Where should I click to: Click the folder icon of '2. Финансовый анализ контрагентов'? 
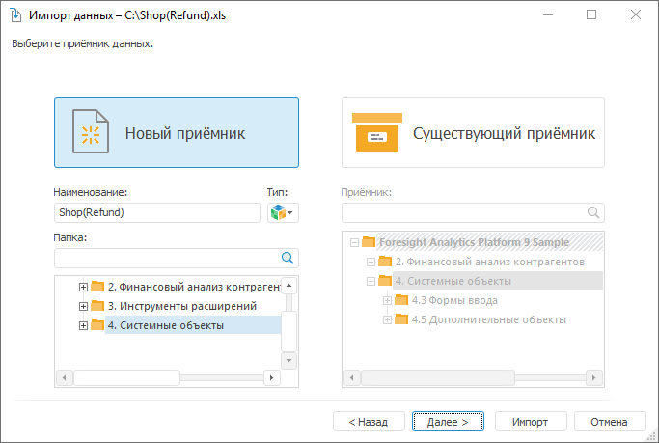(96, 287)
